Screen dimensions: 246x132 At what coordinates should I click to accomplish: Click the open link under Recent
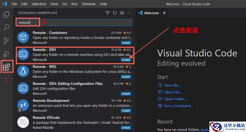pos(204,130)
